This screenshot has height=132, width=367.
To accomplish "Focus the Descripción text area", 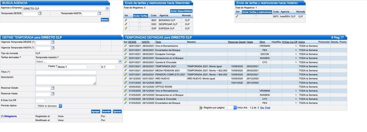I will pyautogui.click(x=66, y=80).
